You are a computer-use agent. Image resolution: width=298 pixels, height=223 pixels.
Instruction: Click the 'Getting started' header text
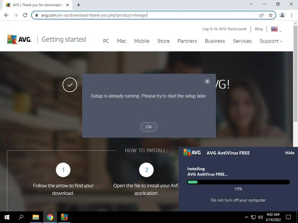pos(64,39)
